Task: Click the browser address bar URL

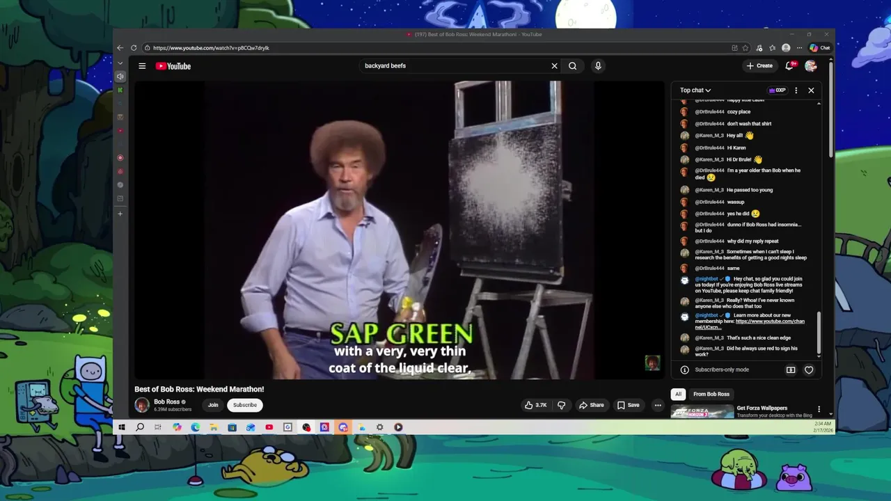Action: tap(211, 48)
